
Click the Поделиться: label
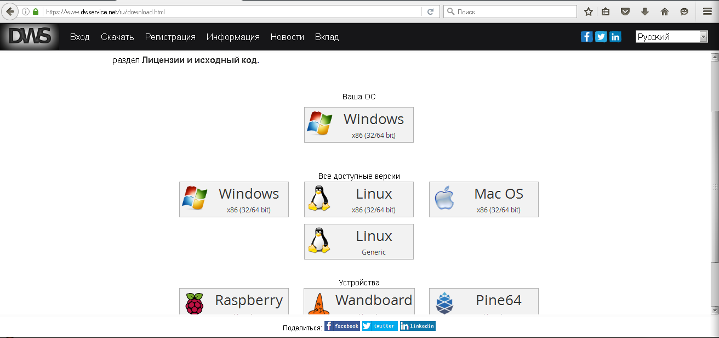click(x=303, y=328)
